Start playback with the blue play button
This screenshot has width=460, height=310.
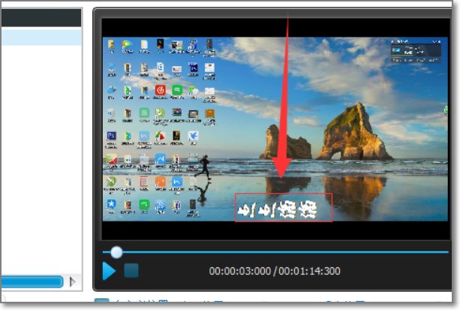pyautogui.click(x=109, y=271)
